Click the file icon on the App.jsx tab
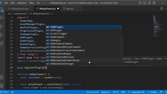Viewport: 167px width, 94px height. [64, 9]
